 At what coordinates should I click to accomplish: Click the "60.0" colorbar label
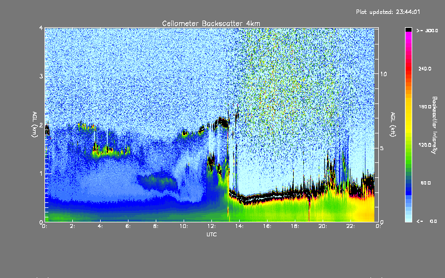[x=426, y=183]
